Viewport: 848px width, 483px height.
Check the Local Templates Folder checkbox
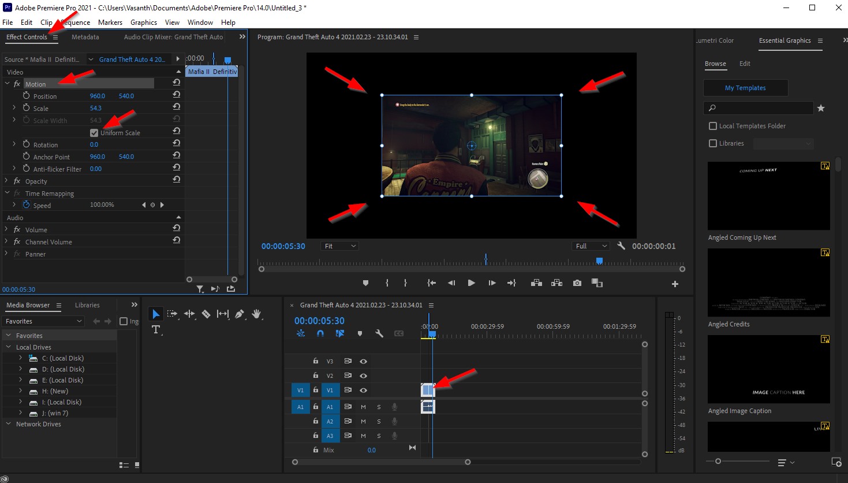[x=713, y=126]
